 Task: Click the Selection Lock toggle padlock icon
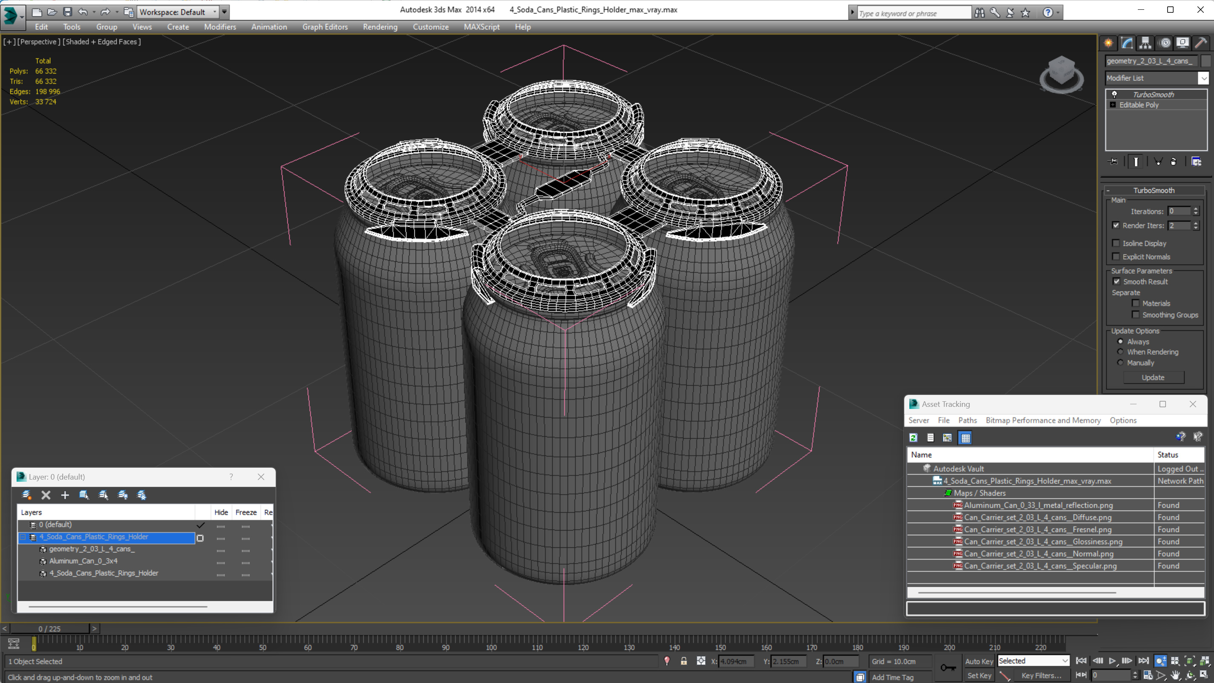coord(683,661)
